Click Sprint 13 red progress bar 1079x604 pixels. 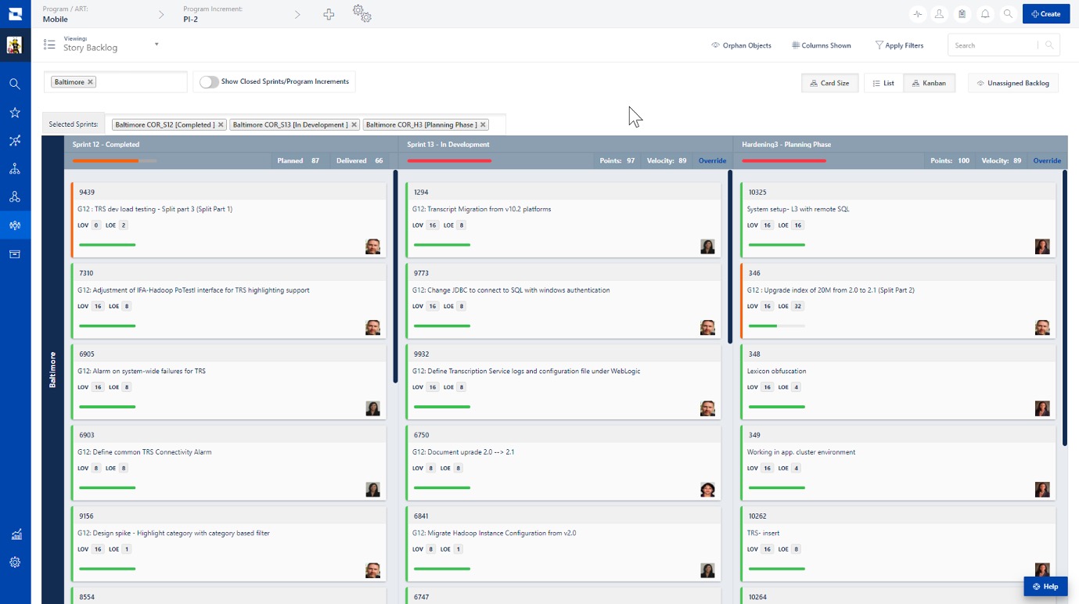tap(450, 160)
